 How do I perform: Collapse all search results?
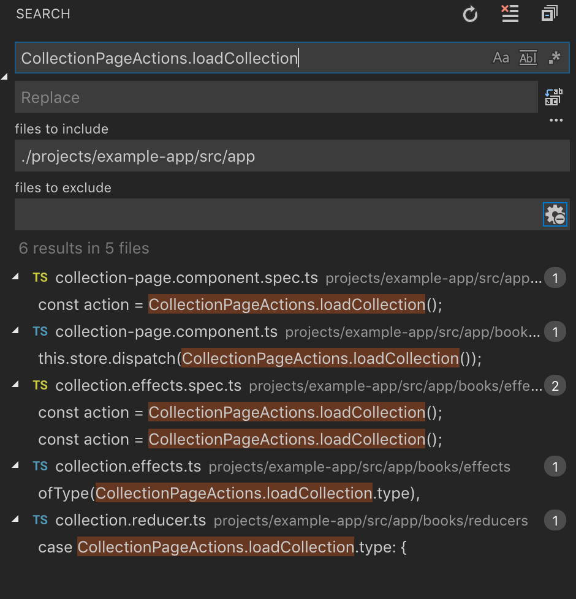click(x=548, y=13)
